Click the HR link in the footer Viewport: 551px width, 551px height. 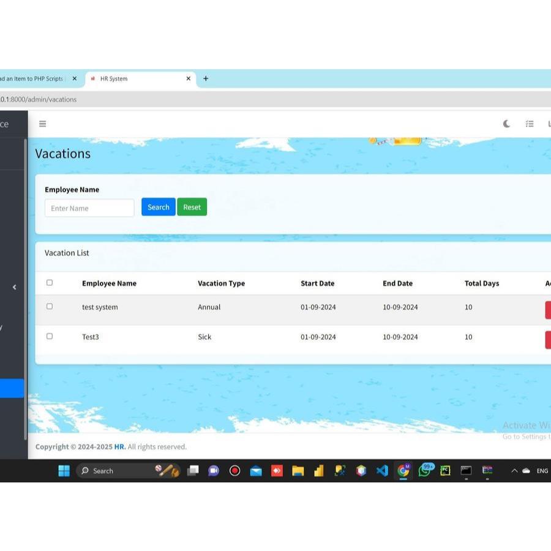[x=119, y=447]
